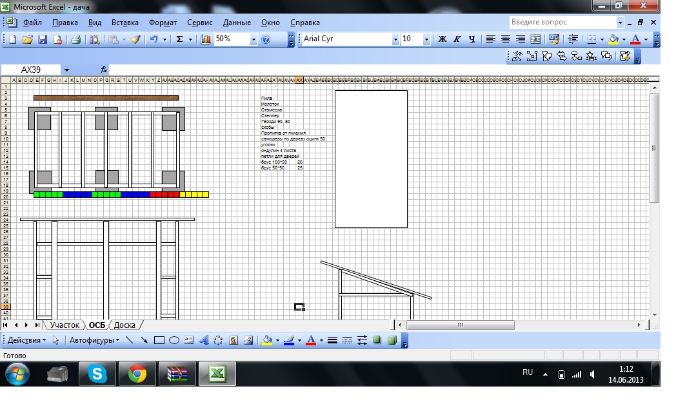
Task: Switch to the Участок sheet tab
Action: [65, 325]
